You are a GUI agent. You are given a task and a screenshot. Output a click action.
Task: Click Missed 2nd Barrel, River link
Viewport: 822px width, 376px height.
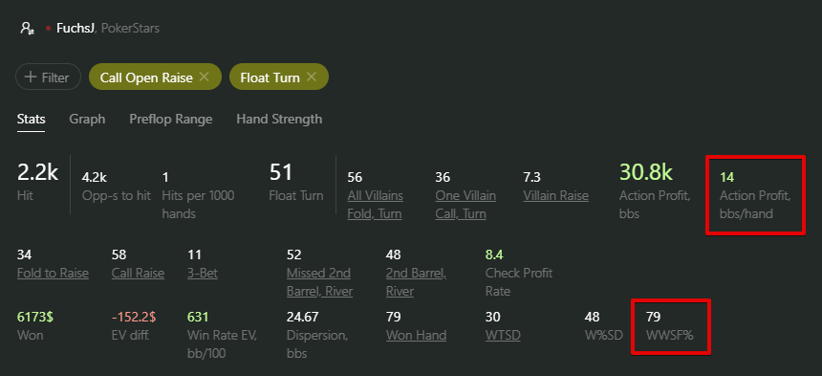[x=320, y=282]
